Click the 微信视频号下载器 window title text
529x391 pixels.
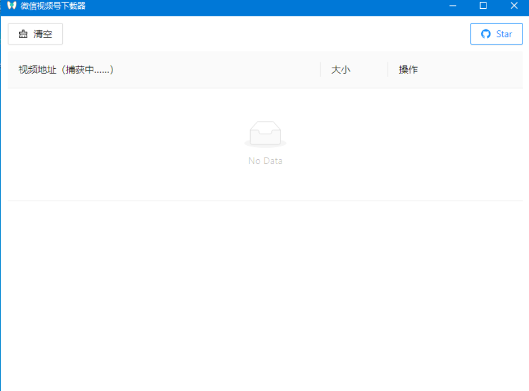click(x=53, y=6)
